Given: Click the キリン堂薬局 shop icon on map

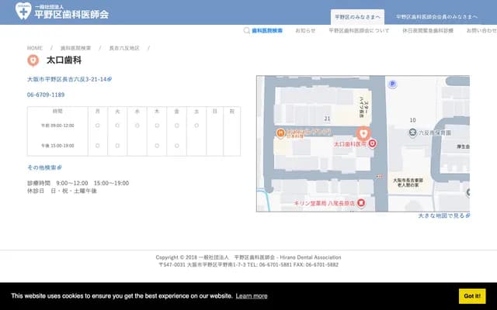Looking at the screenshot, I should click(x=360, y=203).
